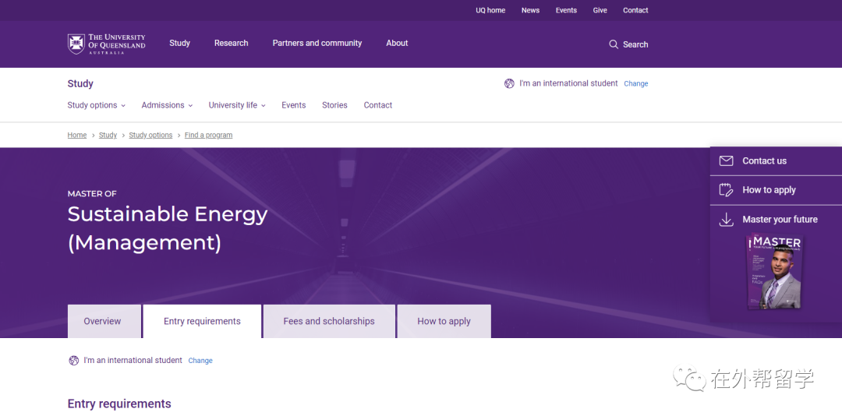
Task: Click Change next to header international student
Action: 636,83
